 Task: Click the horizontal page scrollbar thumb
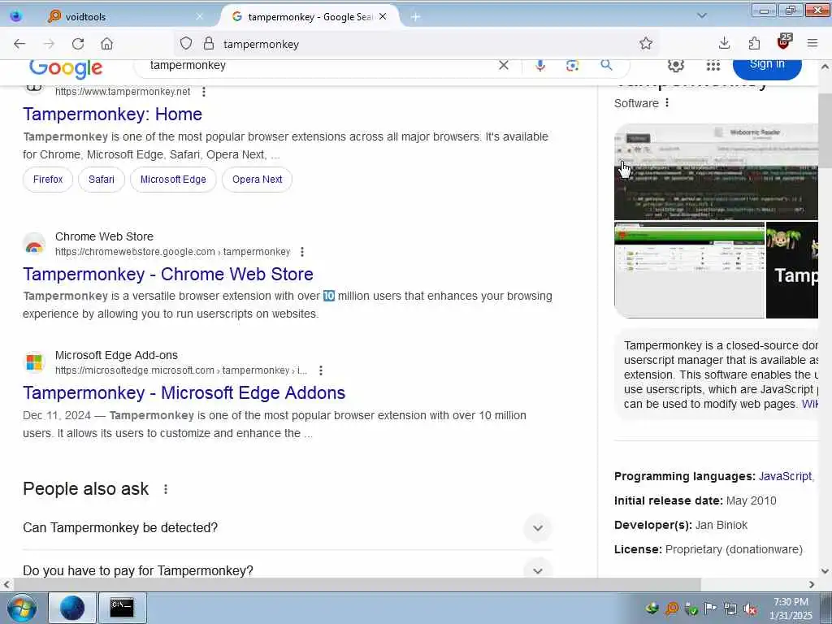coord(357,584)
